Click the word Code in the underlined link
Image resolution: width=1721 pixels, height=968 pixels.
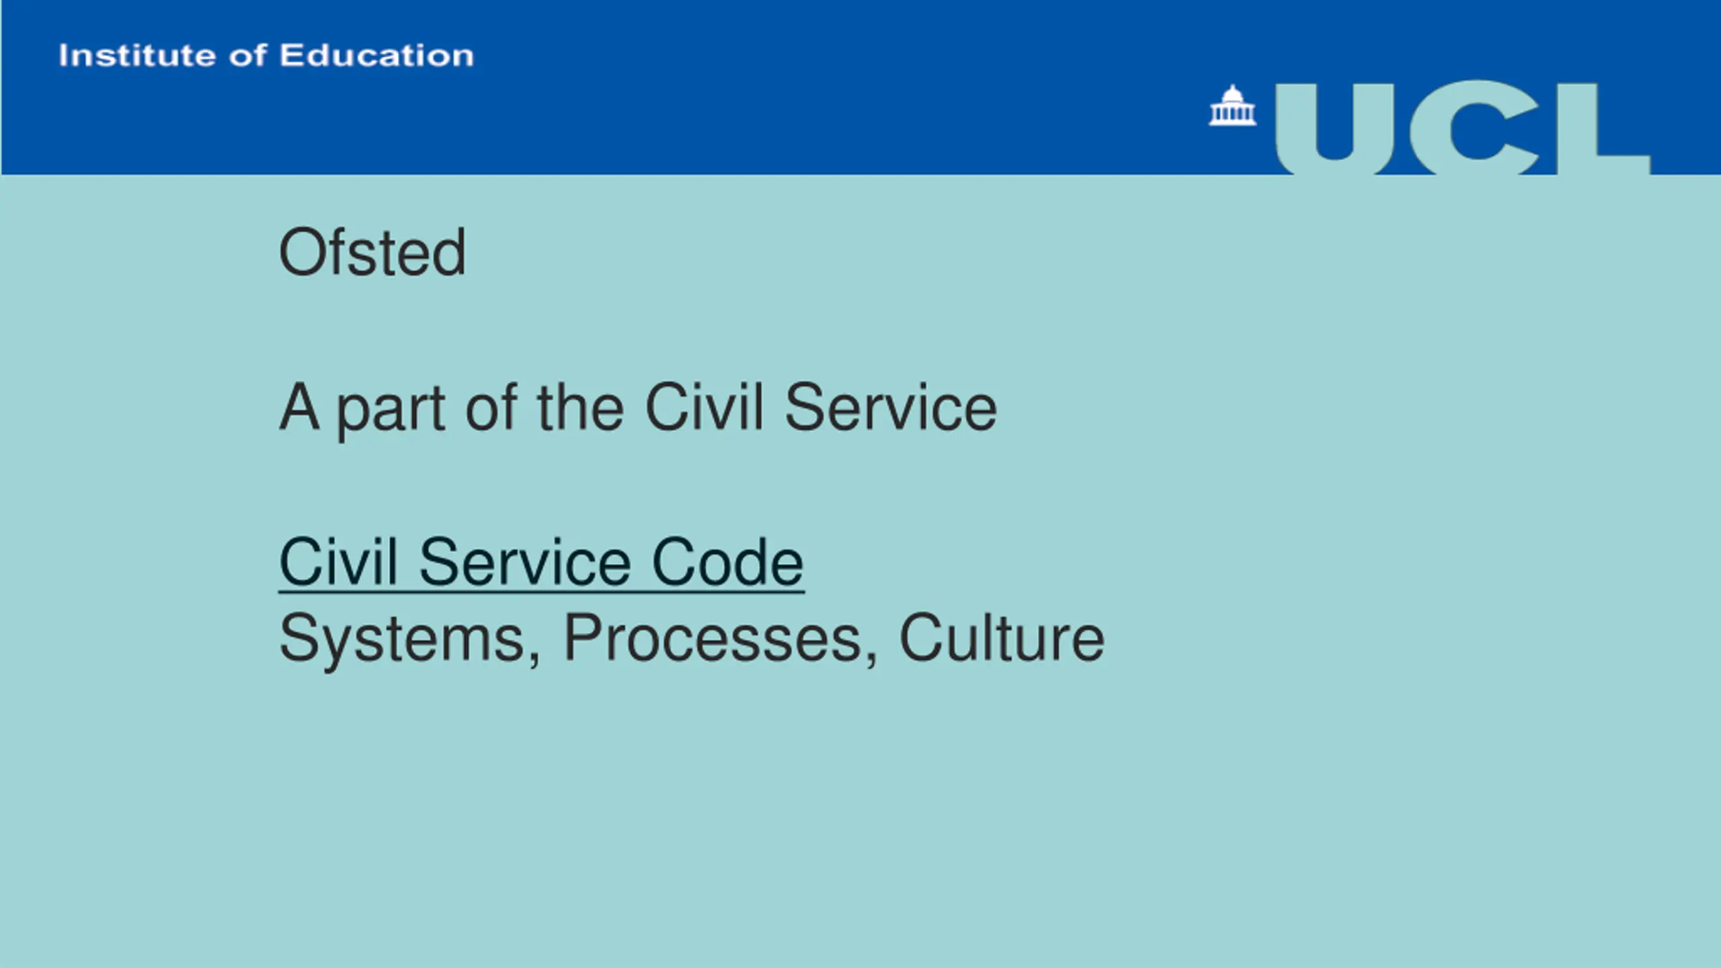tap(728, 562)
